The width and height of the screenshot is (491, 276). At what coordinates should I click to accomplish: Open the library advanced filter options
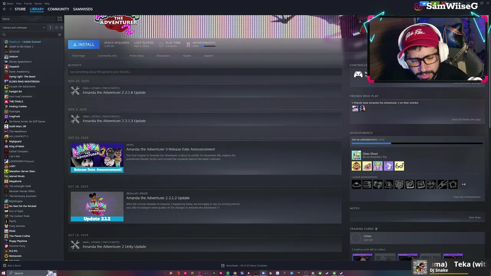59,35
